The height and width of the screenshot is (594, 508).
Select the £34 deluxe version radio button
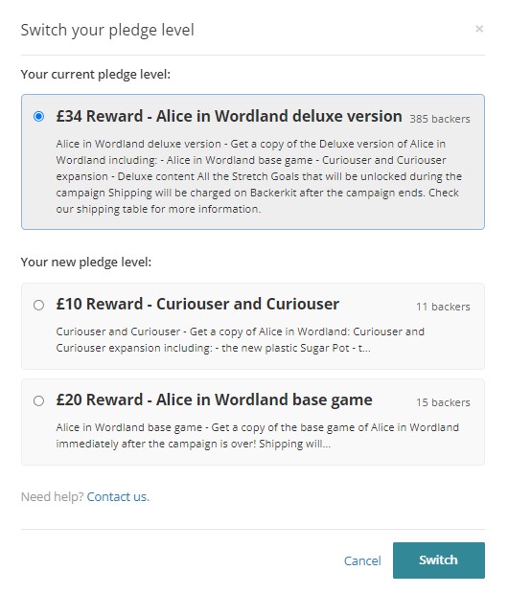[38, 116]
